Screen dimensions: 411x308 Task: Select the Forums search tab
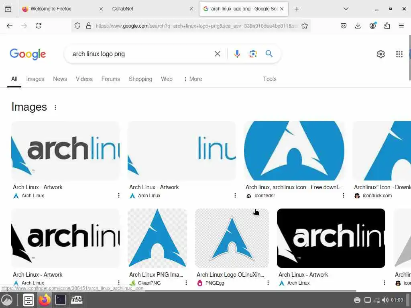111,79
